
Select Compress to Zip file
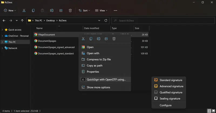tap(105, 59)
